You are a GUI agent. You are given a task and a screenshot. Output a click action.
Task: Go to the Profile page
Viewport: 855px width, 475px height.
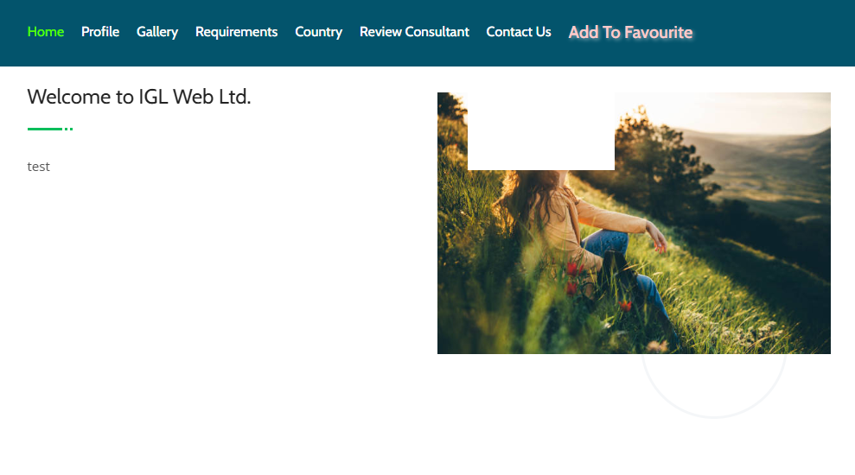click(x=100, y=32)
